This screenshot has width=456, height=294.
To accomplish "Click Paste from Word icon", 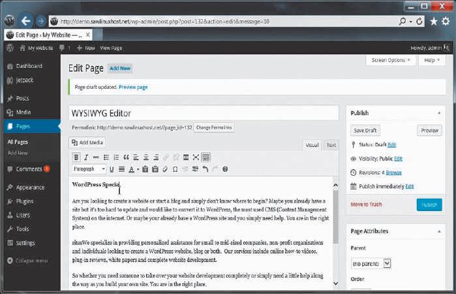I will coord(155,169).
